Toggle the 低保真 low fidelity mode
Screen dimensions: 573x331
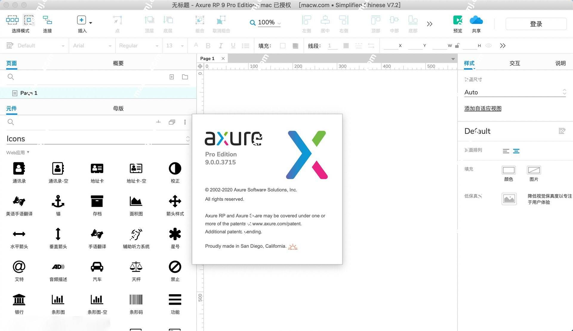[x=509, y=199]
